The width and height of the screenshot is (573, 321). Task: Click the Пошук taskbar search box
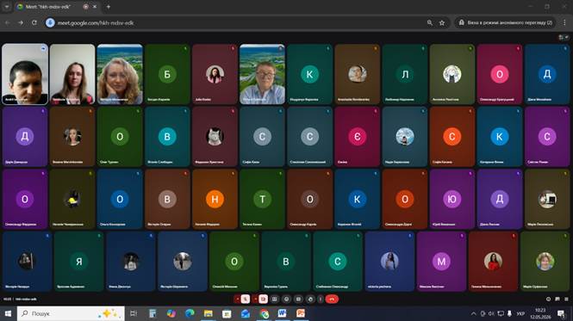tap(71, 313)
